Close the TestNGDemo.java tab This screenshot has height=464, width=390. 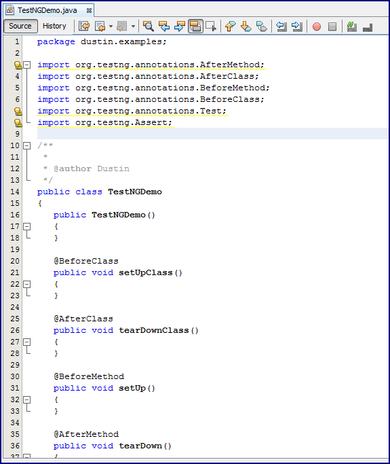coord(89,11)
